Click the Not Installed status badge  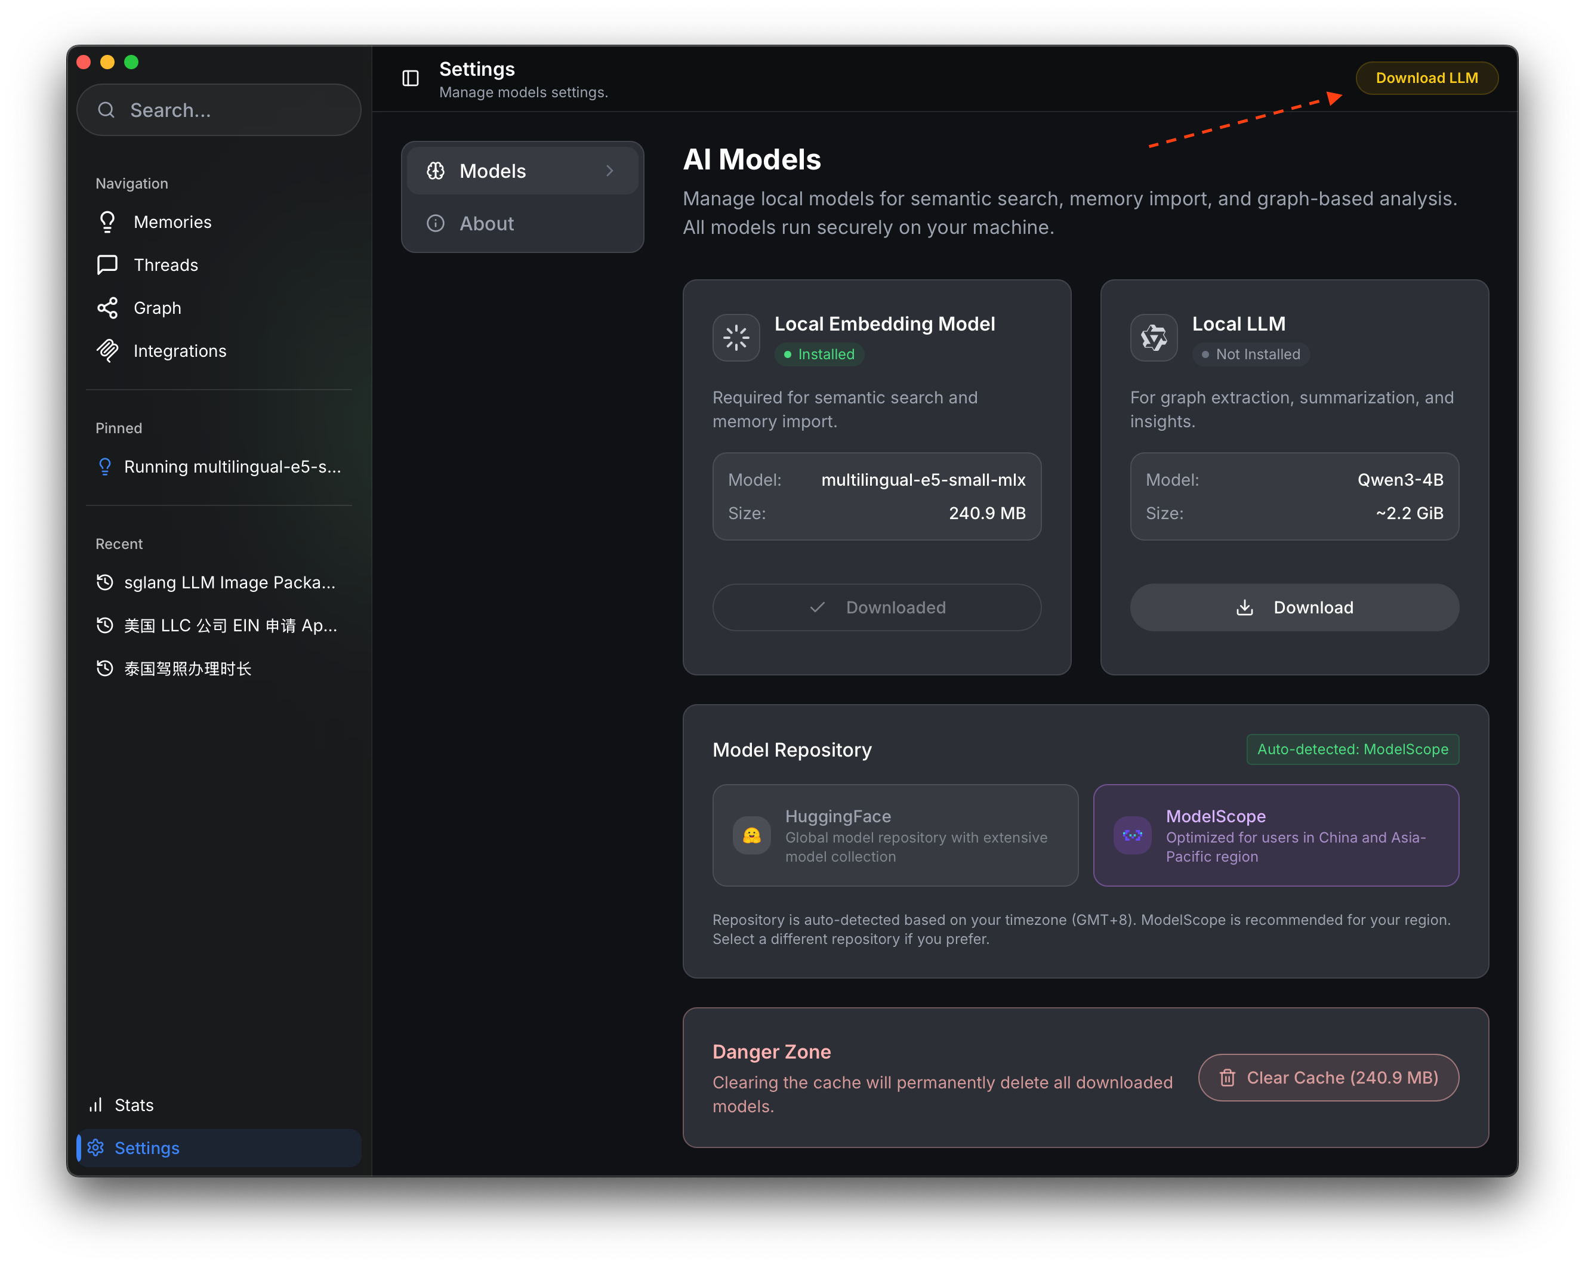point(1250,354)
